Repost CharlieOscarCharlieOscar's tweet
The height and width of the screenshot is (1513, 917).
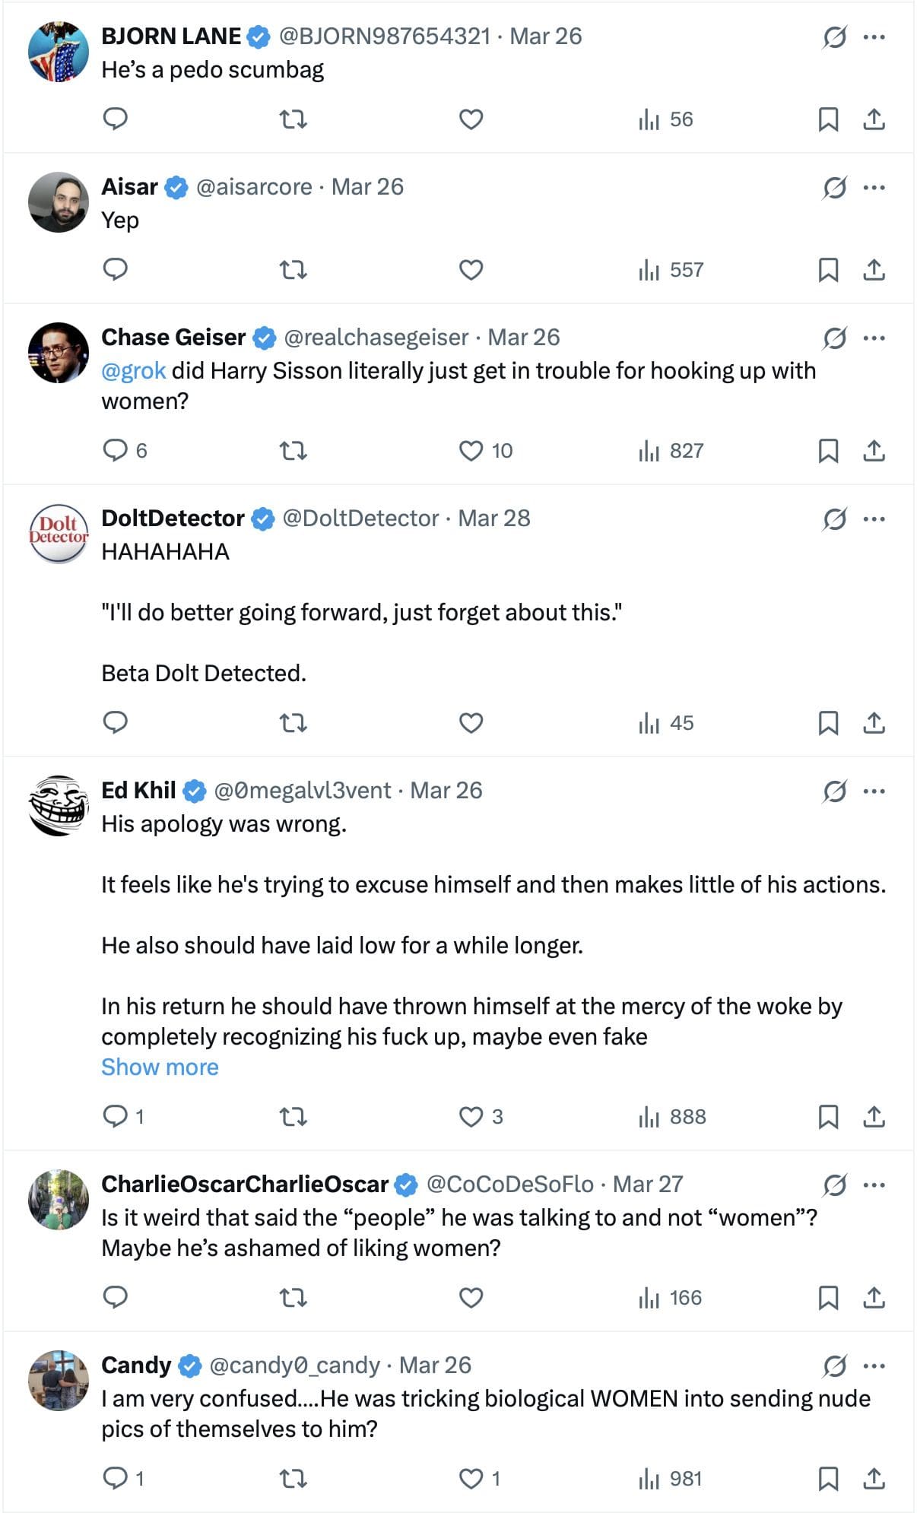(294, 1298)
